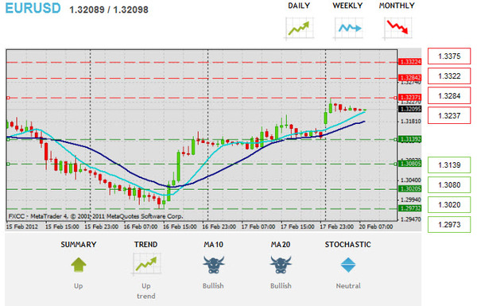The width and height of the screenshot is (477, 306).
Task: Select the 1.2973 support level box
Action: coord(449,224)
